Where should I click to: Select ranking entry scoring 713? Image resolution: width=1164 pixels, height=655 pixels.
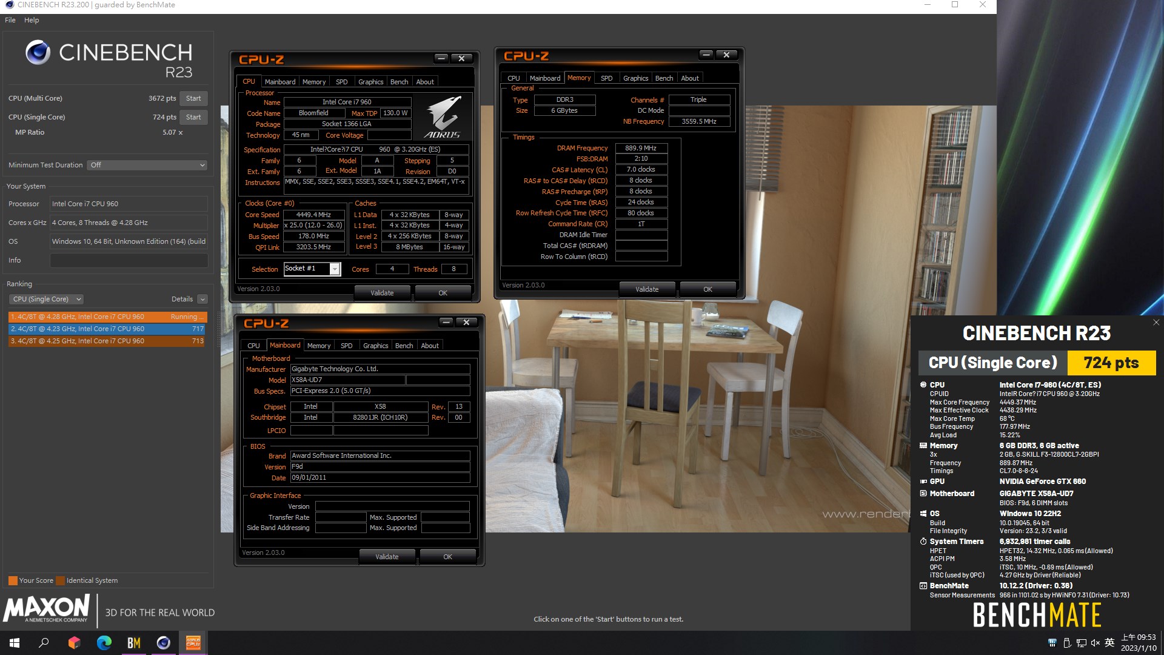(x=107, y=341)
